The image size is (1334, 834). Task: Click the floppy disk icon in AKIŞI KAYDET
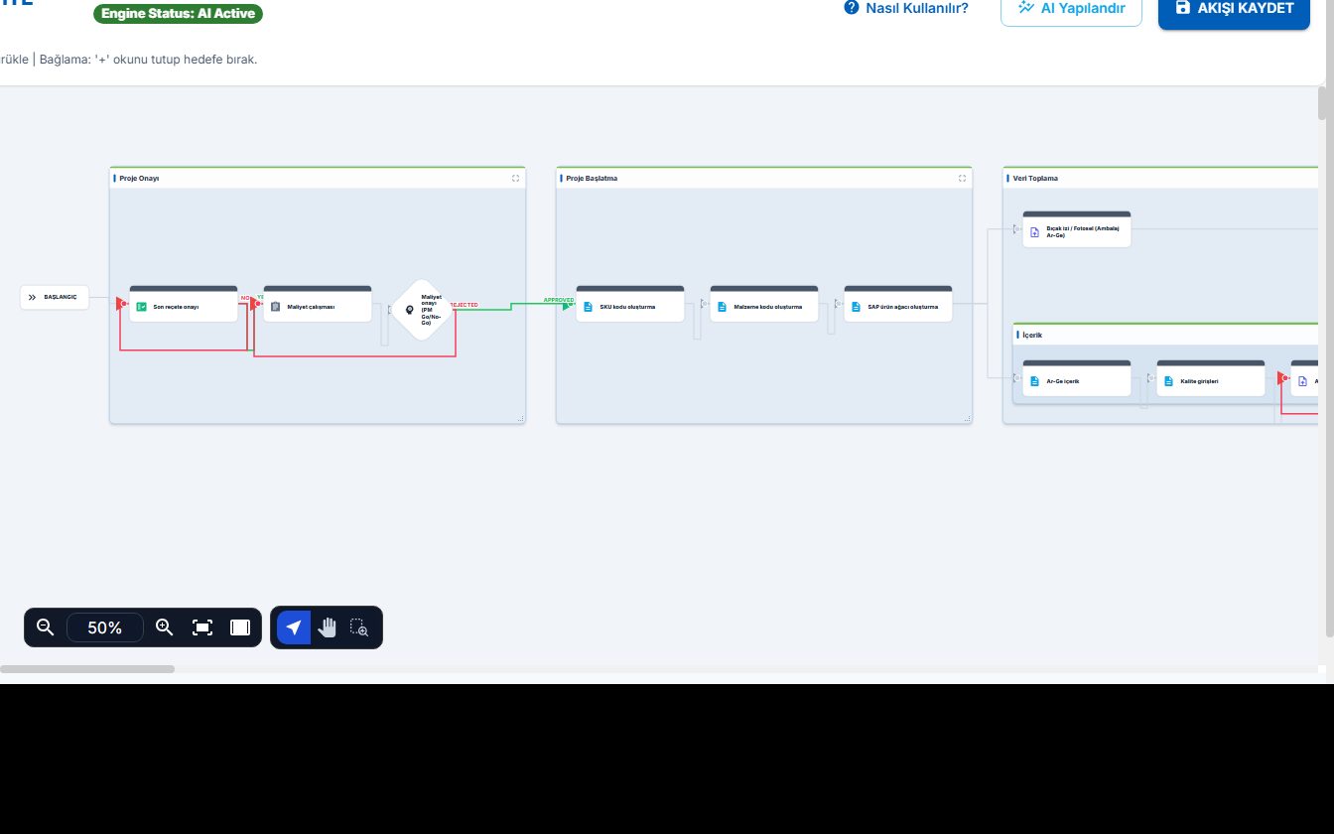pos(1182,7)
